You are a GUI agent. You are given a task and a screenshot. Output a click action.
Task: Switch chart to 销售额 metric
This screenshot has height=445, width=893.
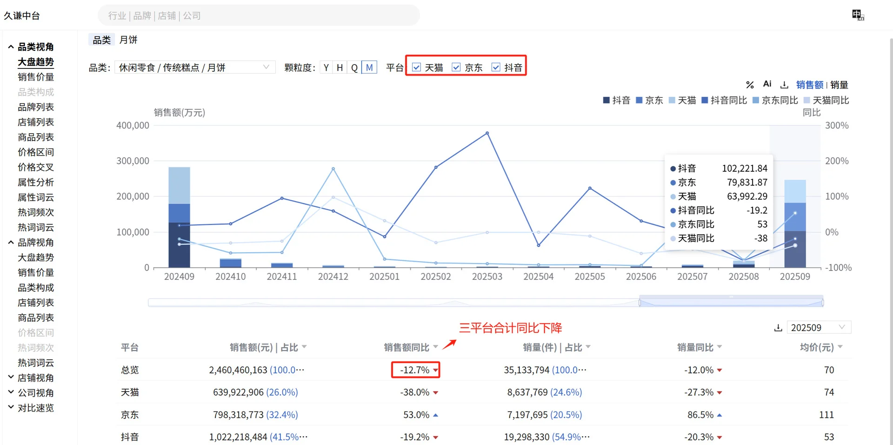(810, 85)
